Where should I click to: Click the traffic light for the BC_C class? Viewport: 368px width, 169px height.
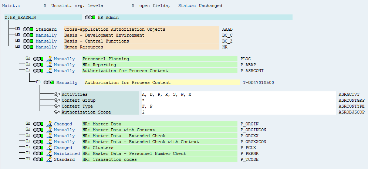click(28, 35)
